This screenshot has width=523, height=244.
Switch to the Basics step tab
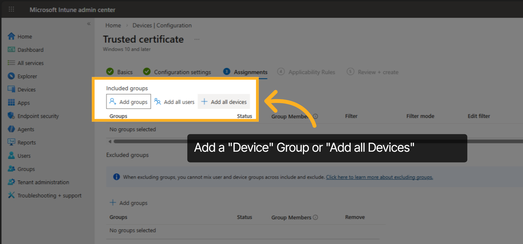click(x=120, y=72)
